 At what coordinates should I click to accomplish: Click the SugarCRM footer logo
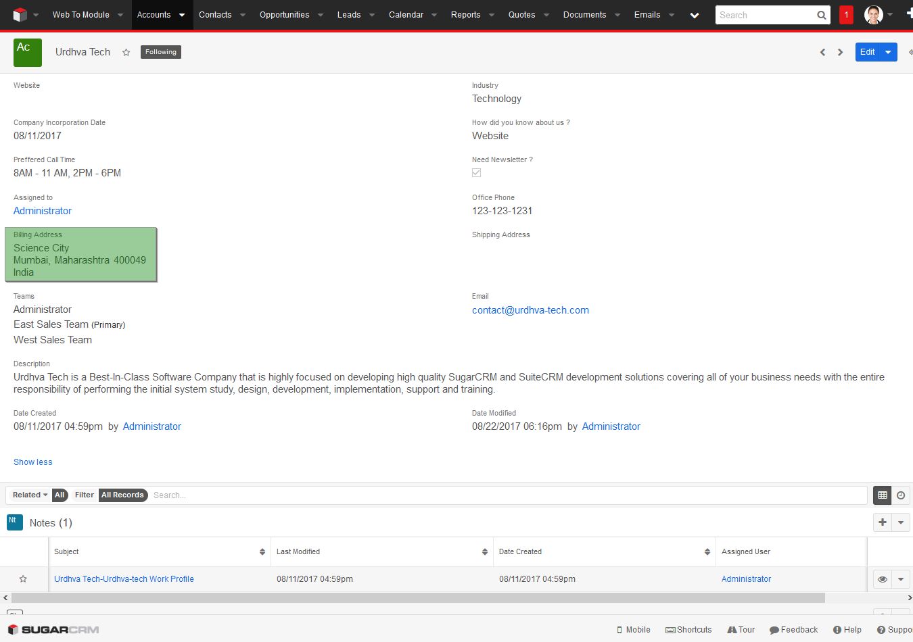[x=53, y=630]
